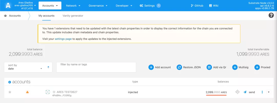Click the send button label
Screen dimensions: 277x103
(252, 92)
